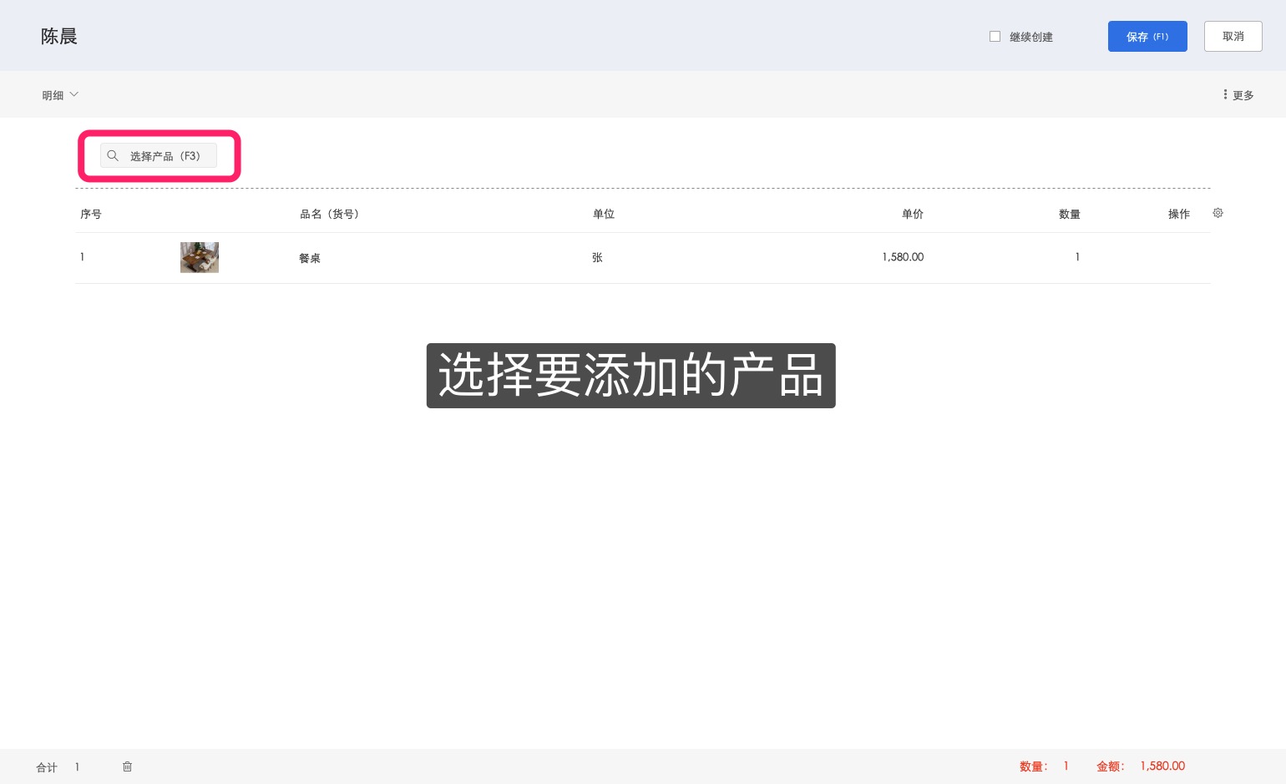1286x784 pixels.
Task: Open the 选择产品 (F3) field
Action: point(159,156)
